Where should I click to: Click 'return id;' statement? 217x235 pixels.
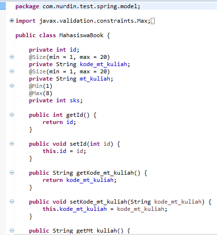click(x=59, y=122)
